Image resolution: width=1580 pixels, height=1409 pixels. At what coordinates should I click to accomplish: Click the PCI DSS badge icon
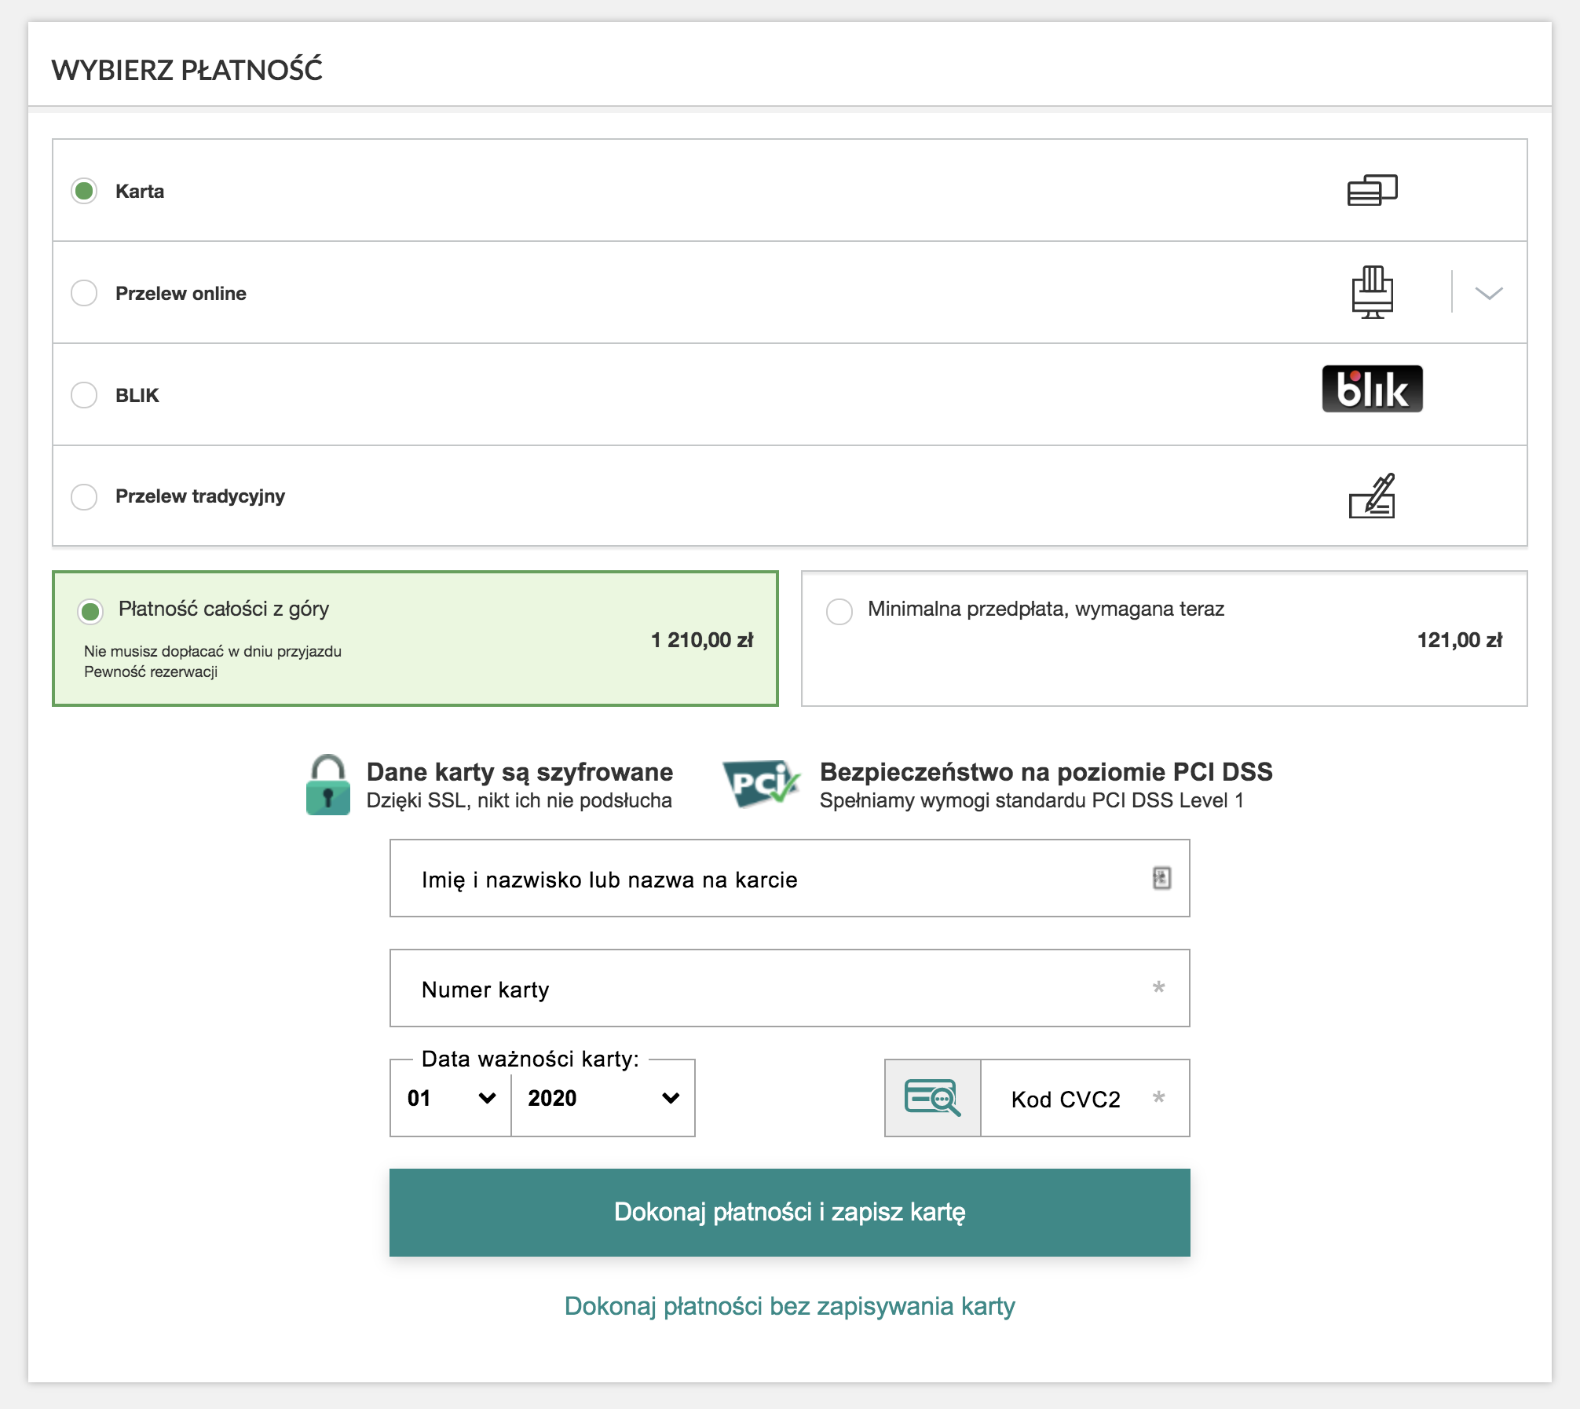(760, 783)
